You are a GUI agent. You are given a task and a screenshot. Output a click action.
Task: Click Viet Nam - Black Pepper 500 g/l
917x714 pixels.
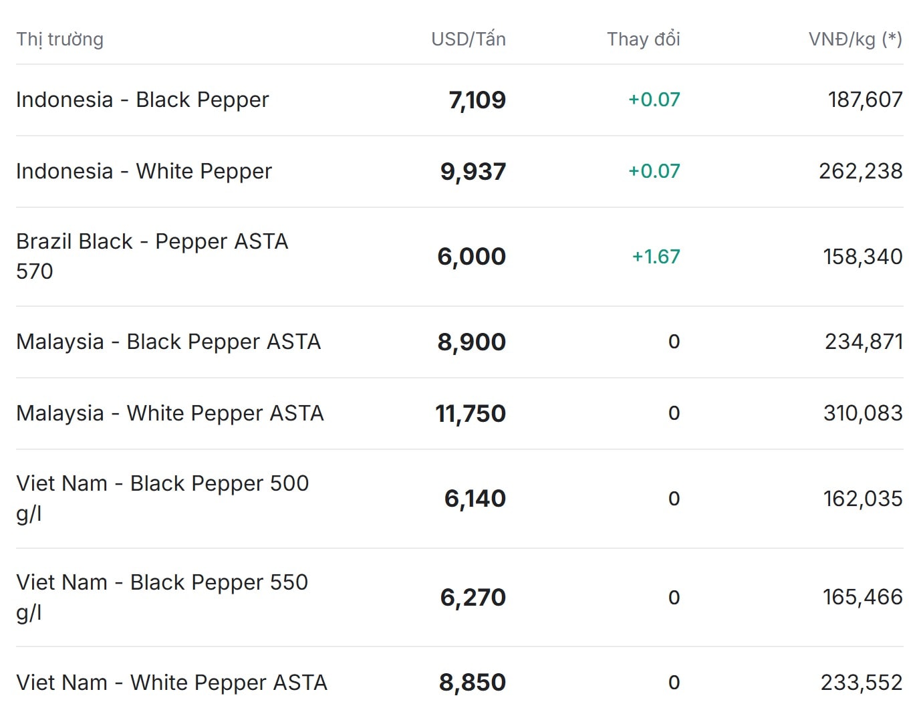(162, 498)
